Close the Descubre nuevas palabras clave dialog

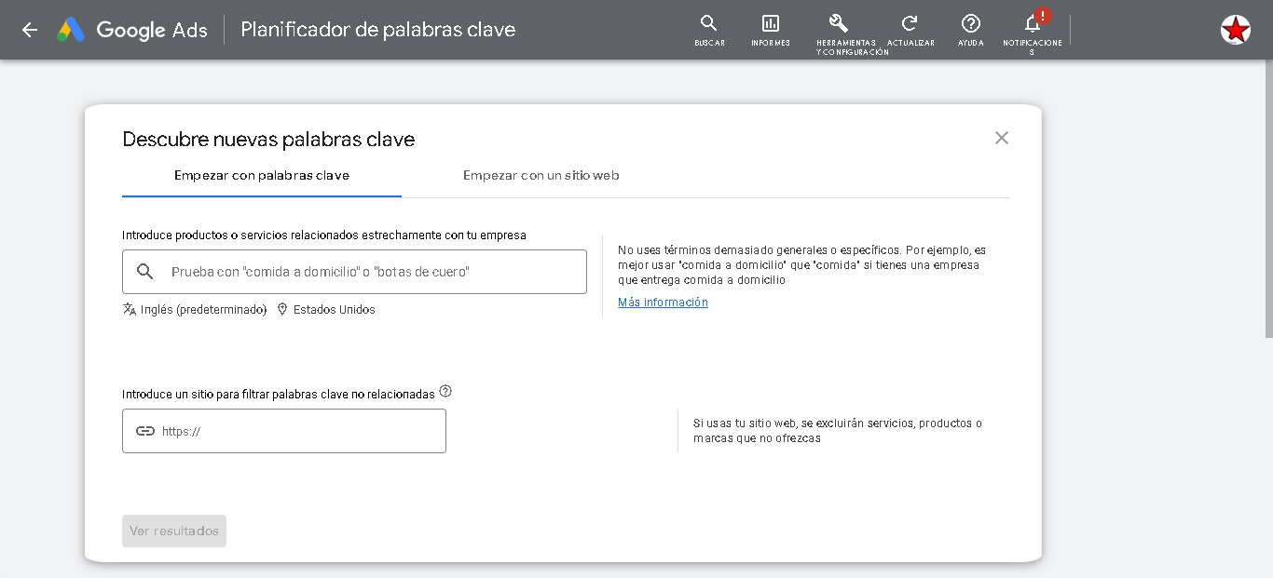point(1002,138)
